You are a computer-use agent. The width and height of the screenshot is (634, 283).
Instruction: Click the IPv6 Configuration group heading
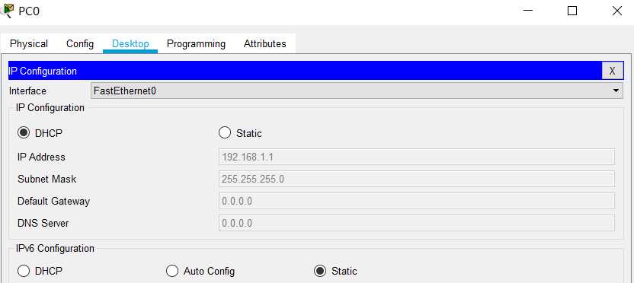55,248
